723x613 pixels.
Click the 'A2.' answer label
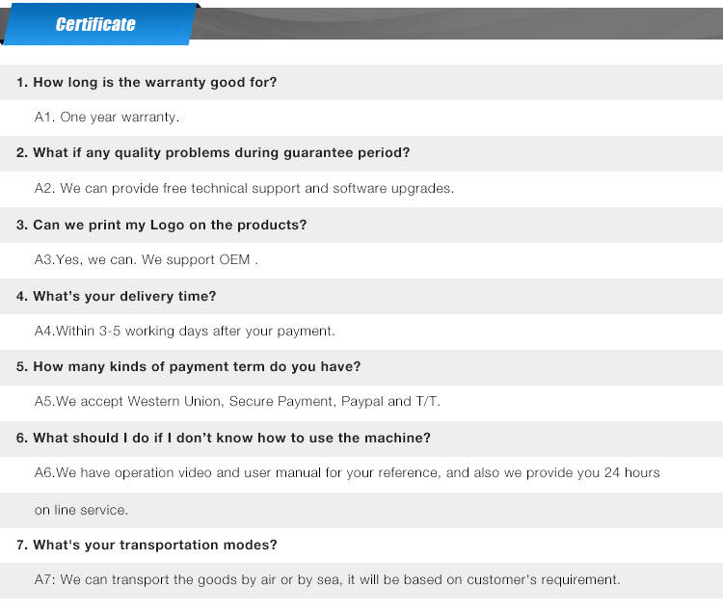(x=44, y=188)
